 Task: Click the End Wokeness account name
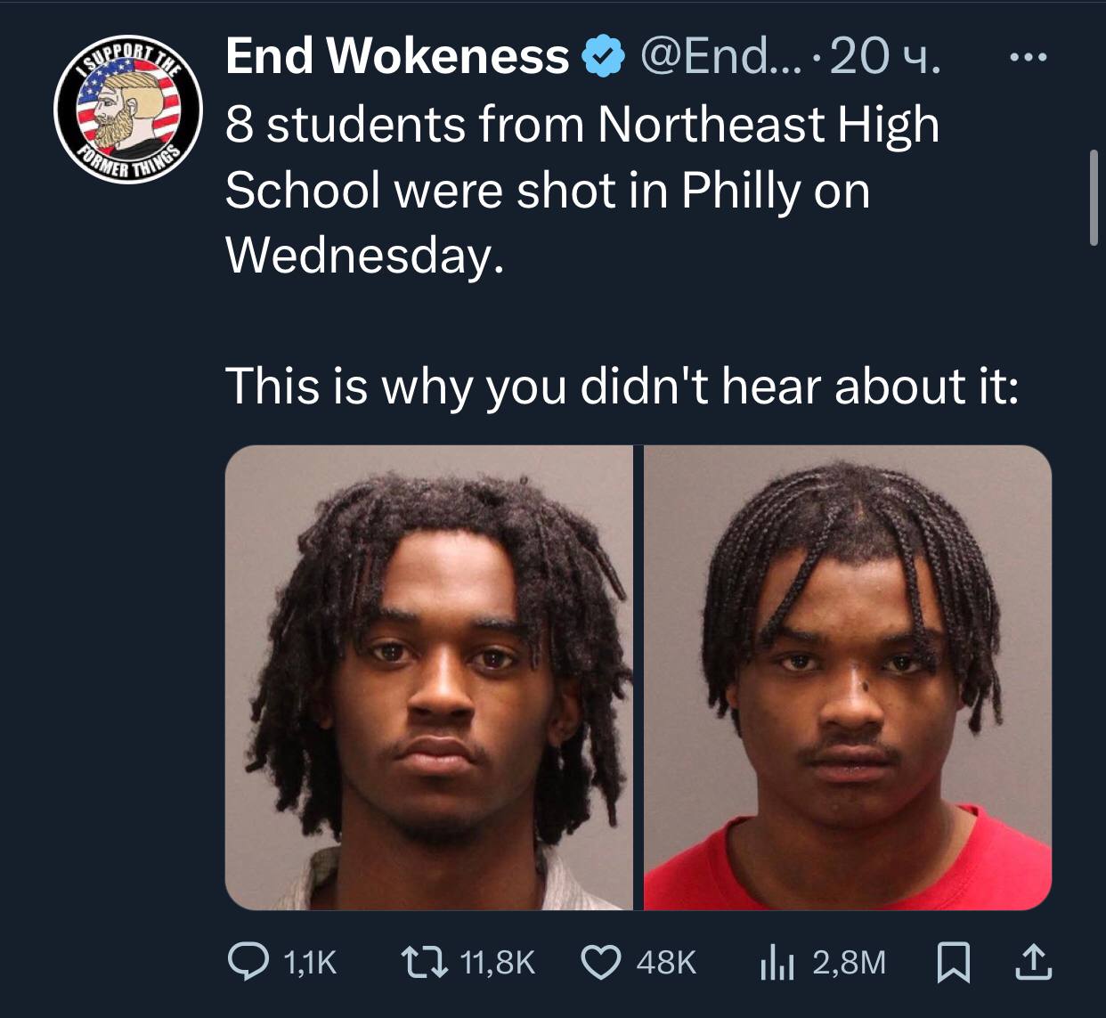(x=397, y=58)
